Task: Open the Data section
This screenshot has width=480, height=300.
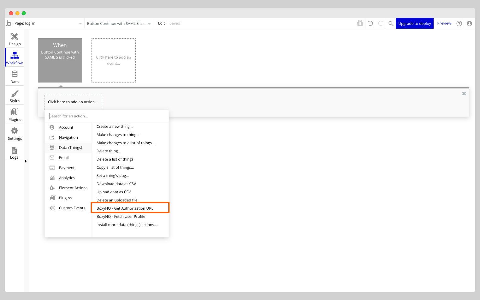Action: click(14, 76)
